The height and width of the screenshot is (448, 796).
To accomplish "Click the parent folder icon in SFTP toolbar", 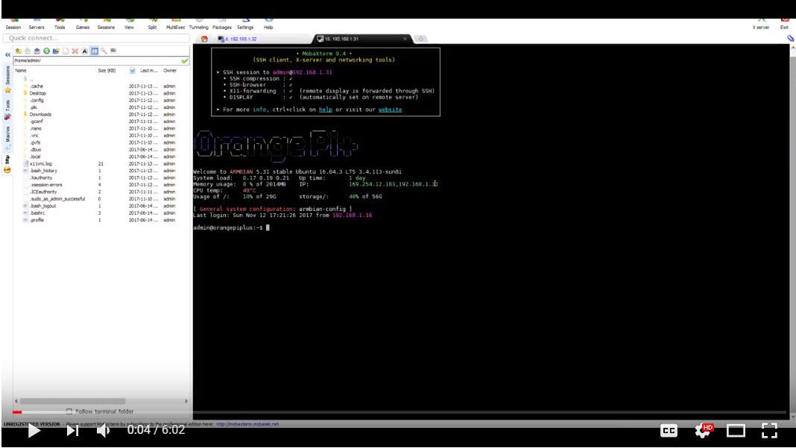I will 19,51.
